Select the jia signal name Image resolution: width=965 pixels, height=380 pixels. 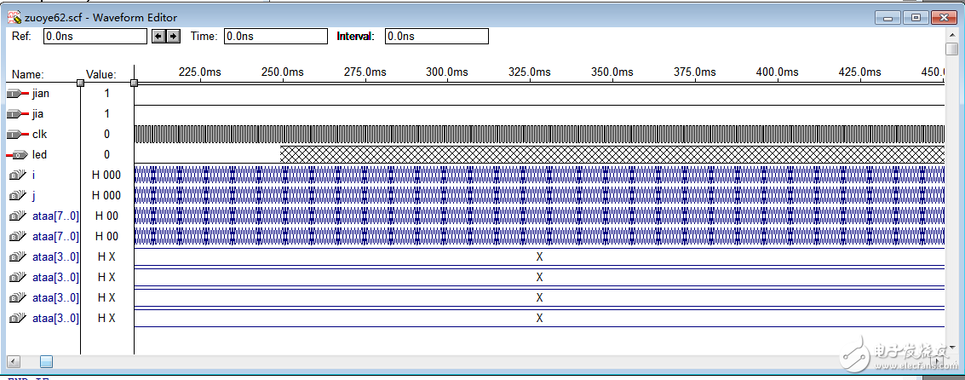click(x=38, y=114)
